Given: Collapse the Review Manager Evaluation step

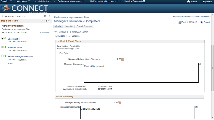Looking at the screenshot, I should point(2,56).
